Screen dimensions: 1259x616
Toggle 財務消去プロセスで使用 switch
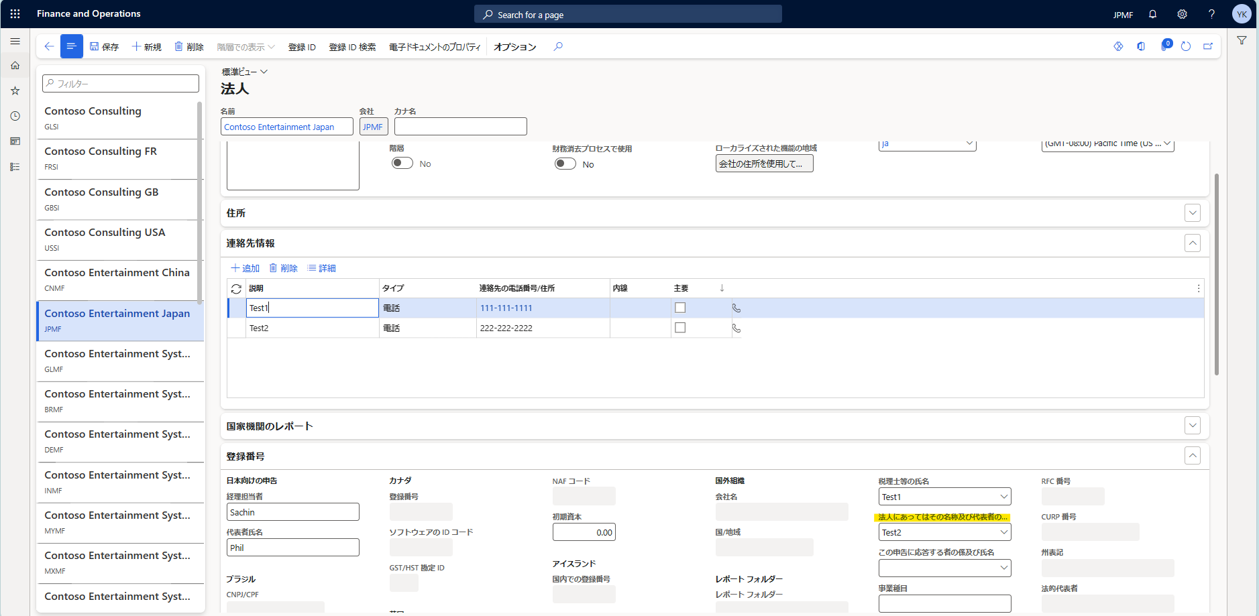tap(565, 164)
